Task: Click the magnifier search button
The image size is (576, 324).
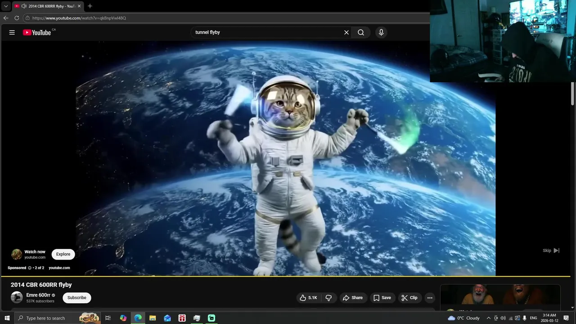Action: pyautogui.click(x=361, y=32)
